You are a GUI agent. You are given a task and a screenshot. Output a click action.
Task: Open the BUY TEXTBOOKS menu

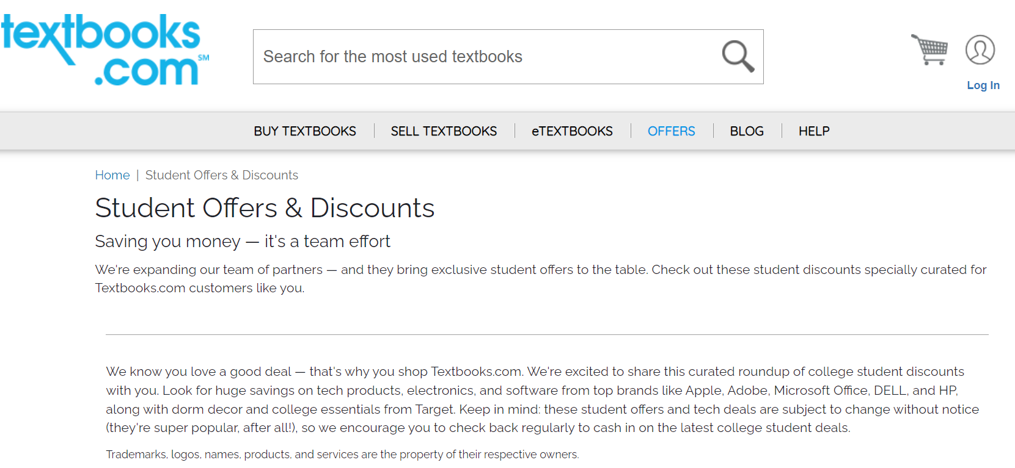click(x=305, y=131)
